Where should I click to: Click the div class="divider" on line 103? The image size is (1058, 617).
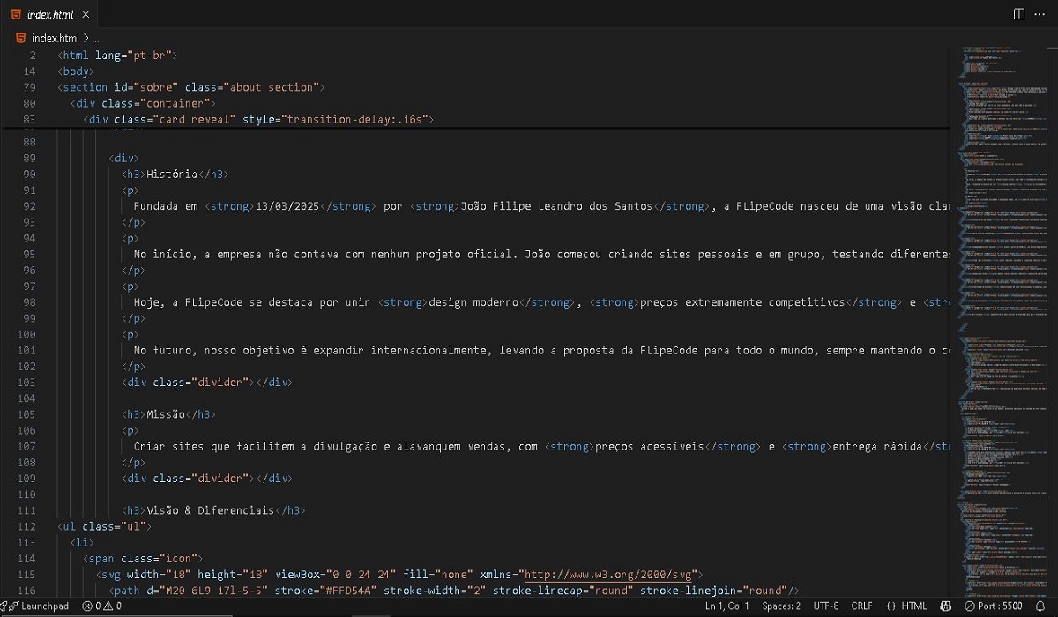point(206,383)
